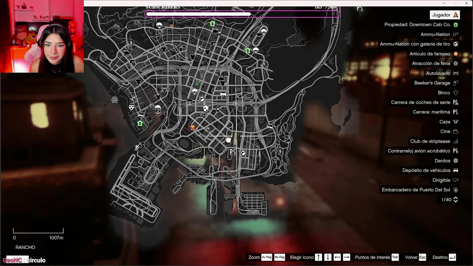
Task: Select the checkered race flag blip
Action: pos(233,152)
